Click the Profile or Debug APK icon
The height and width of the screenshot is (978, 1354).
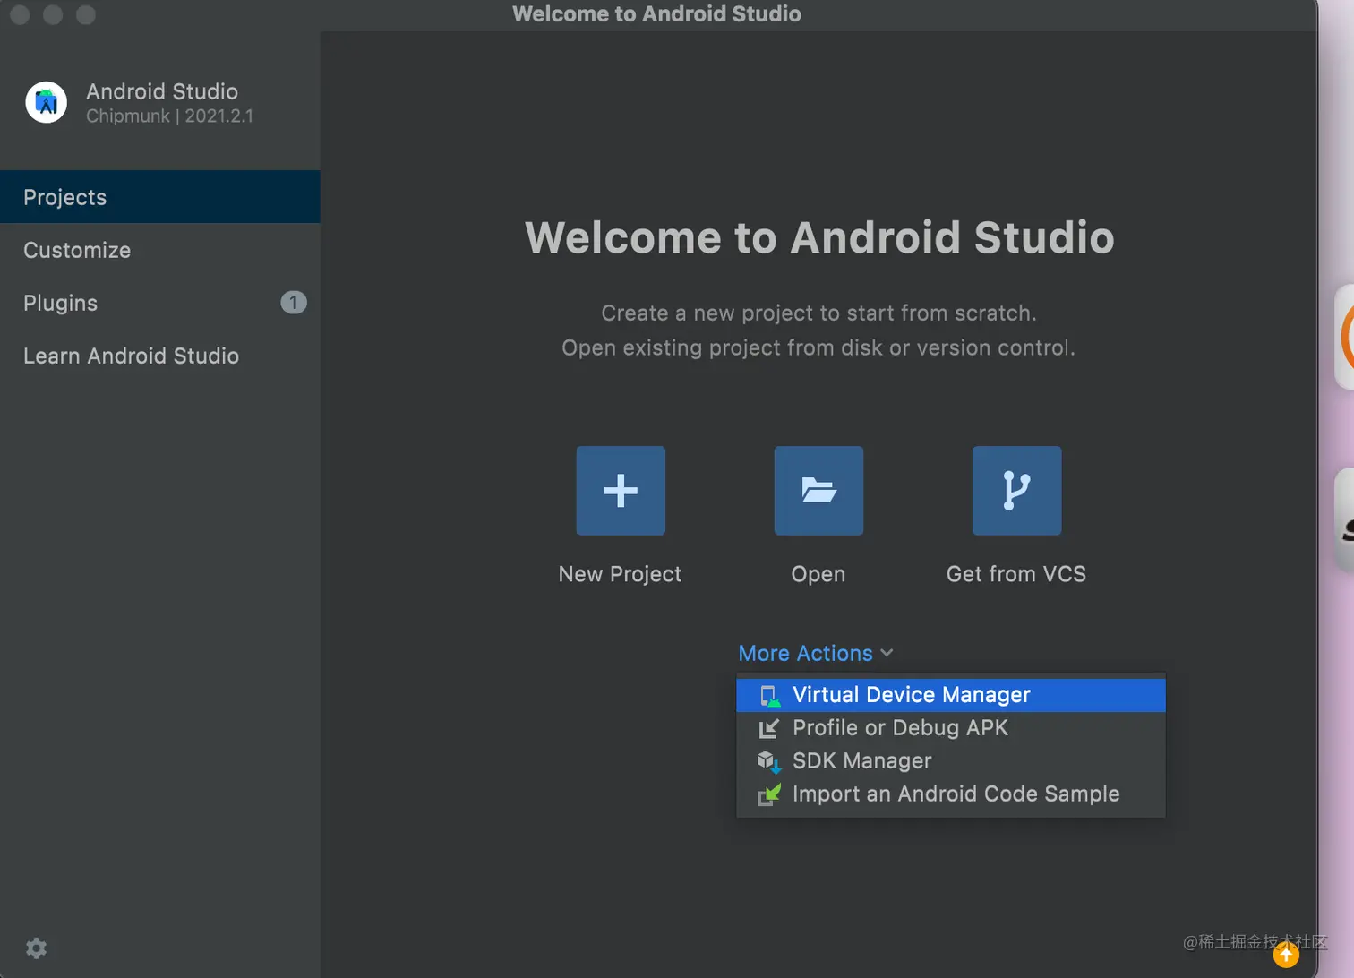coord(768,729)
